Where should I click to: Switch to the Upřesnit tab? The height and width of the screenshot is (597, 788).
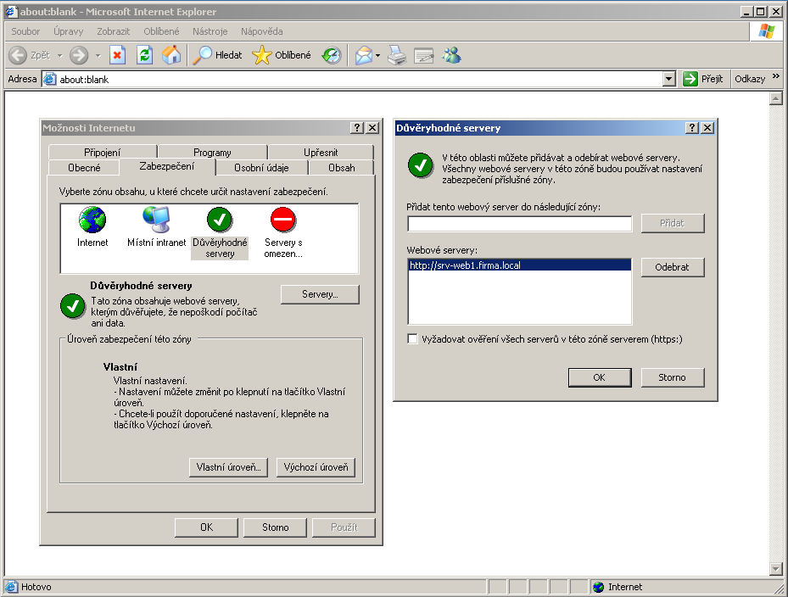[x=321, y=152]
